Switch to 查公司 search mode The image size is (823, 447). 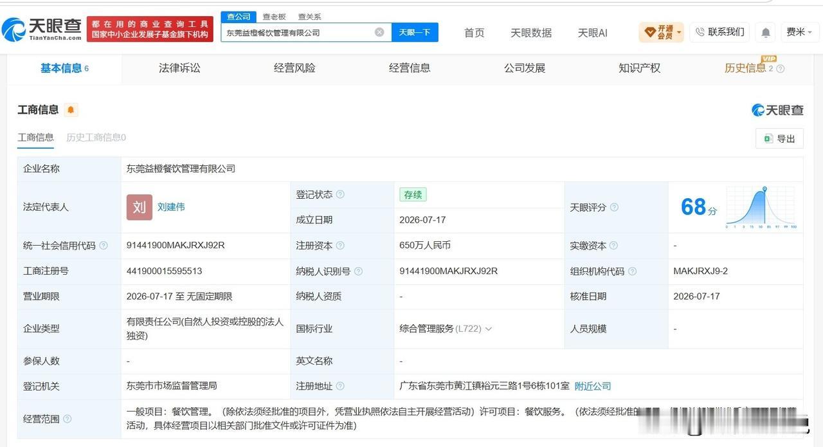point(239,17)
